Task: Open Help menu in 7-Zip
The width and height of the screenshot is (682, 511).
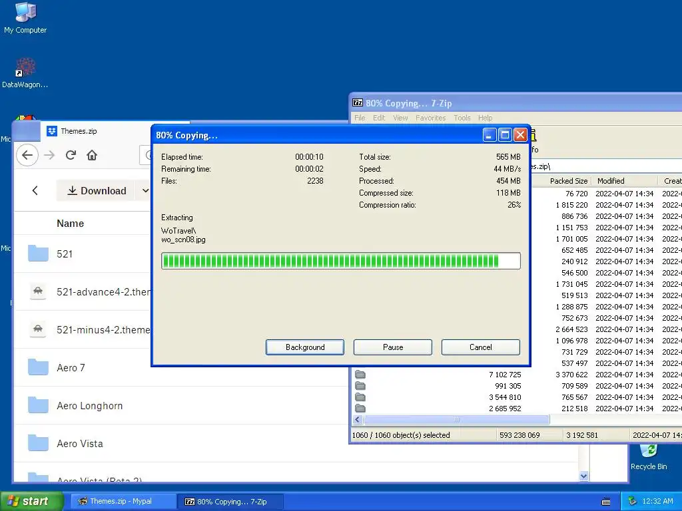Action: pyautogui.click(x=485, y=118)
